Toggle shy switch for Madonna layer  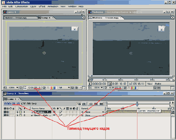pyautogui.click(x=54, y=112)
